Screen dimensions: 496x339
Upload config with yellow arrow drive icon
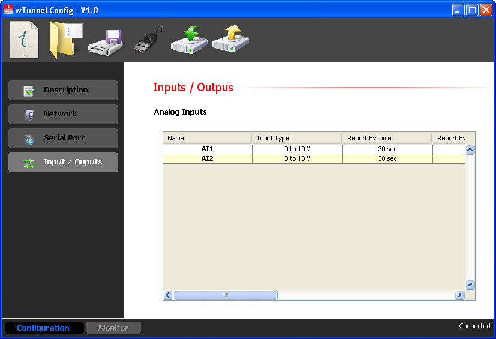coord(230,40)
